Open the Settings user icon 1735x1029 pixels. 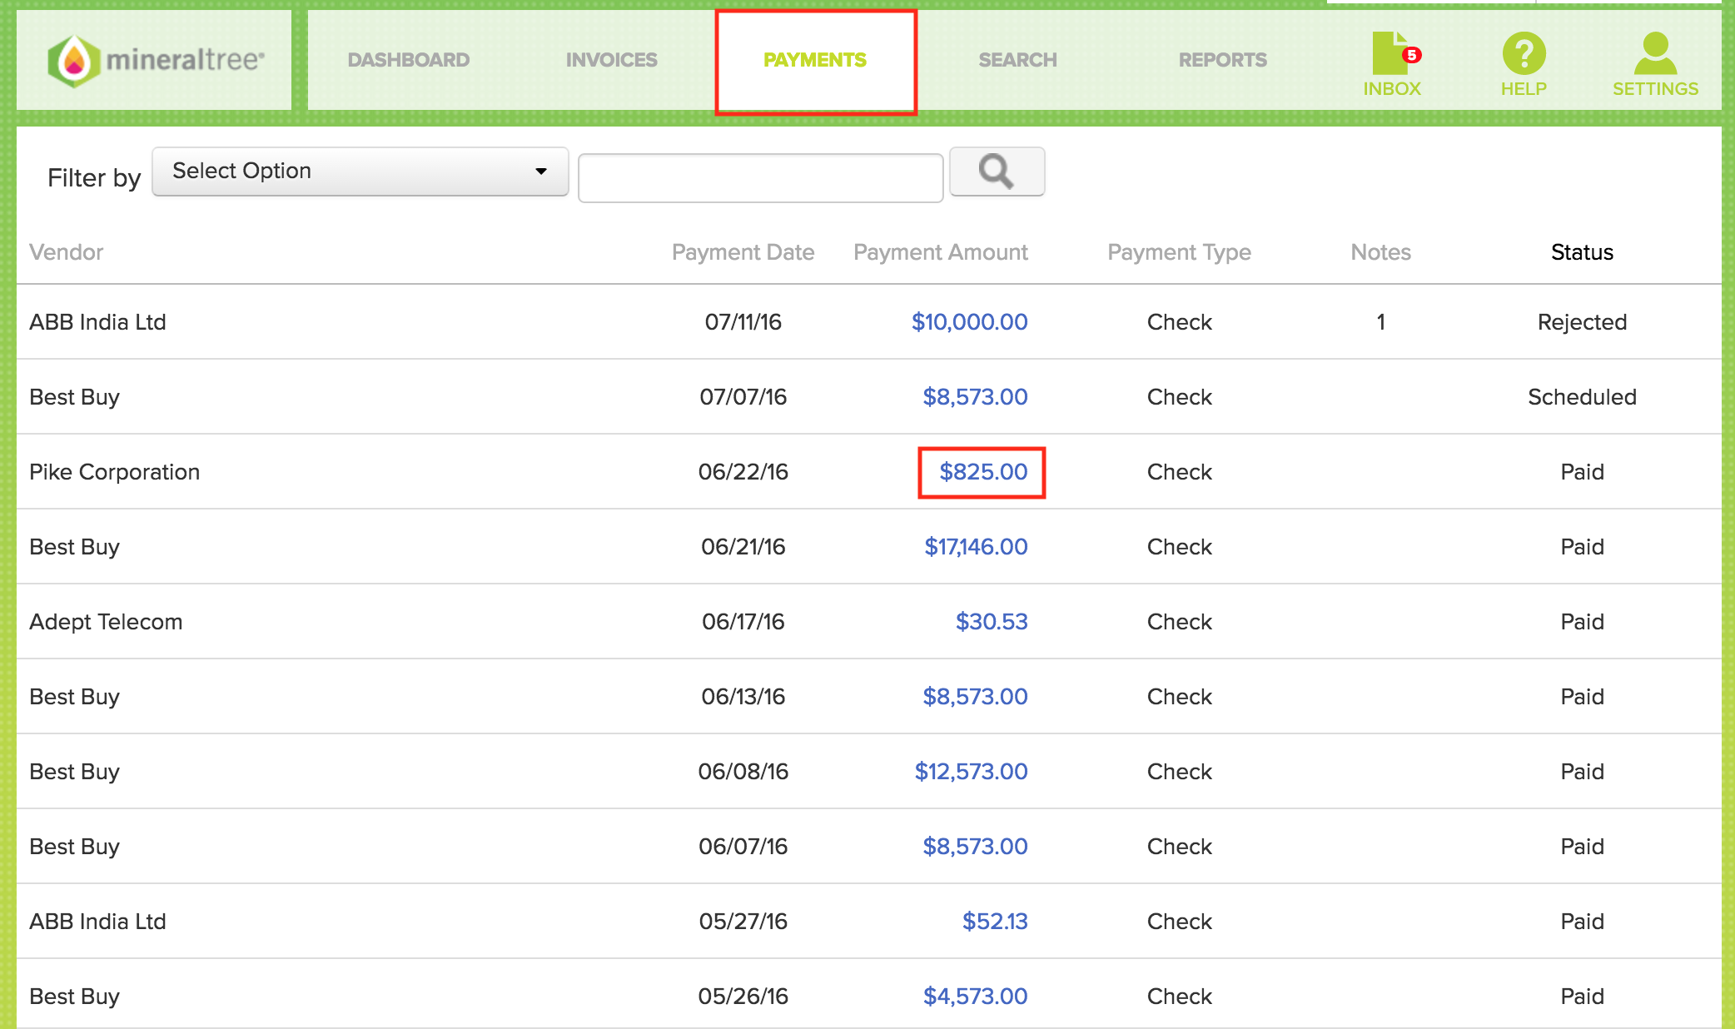pos(1655,64)
